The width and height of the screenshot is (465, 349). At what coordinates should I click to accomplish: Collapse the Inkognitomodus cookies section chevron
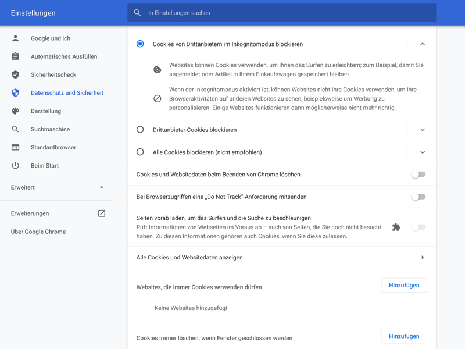pyautogui.click(x=423, y=44)
